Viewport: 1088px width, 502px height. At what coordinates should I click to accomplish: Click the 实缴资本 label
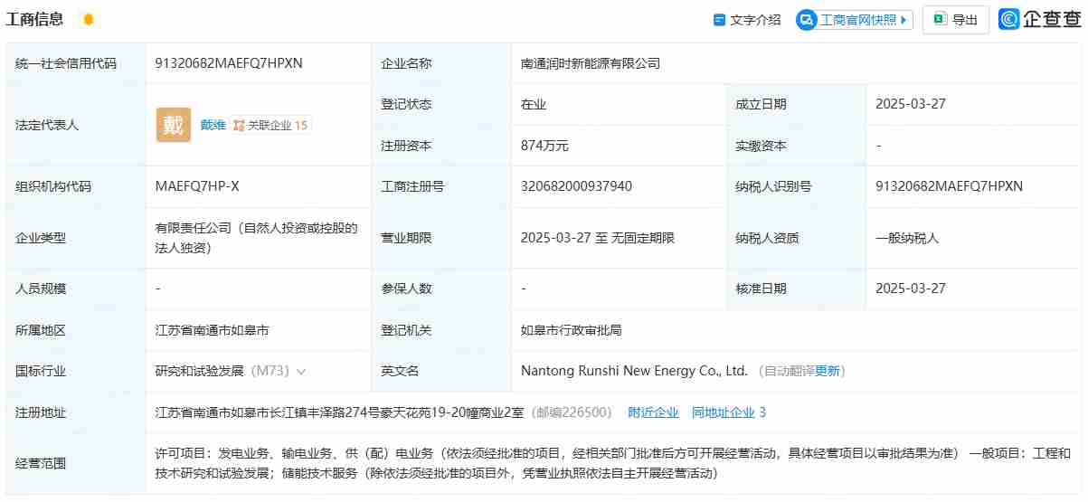point(761,146)
